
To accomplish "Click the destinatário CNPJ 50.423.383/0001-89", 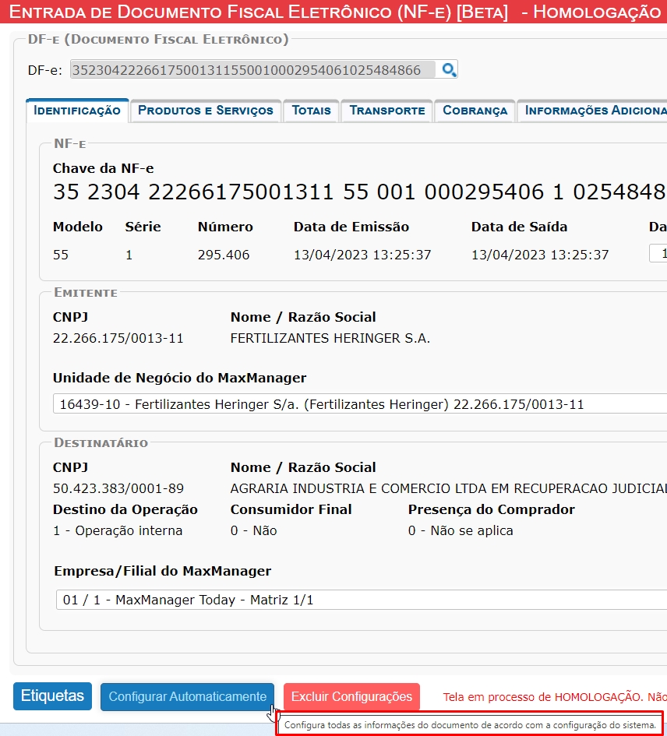I will point(118,488).
